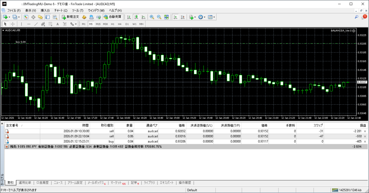Select the text label 'A' tool
This screenshot has width=369, height=193.
click(x=58, y=24)
